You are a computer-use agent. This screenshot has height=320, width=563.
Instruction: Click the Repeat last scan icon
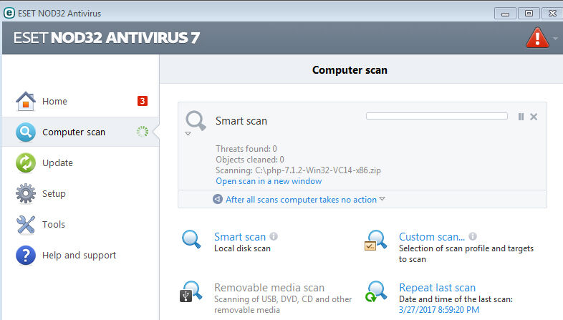pyautogui.click(x=376, y=291)
